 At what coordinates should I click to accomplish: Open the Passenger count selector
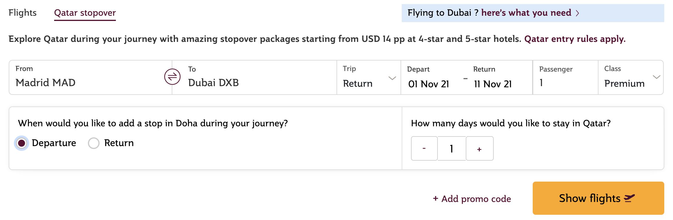[565, 77]
